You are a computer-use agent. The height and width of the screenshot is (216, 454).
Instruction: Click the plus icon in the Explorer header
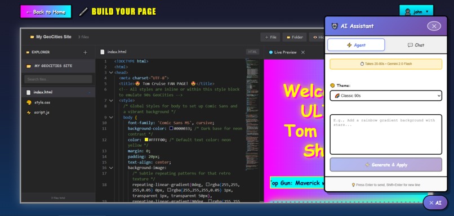click(85, 52)
